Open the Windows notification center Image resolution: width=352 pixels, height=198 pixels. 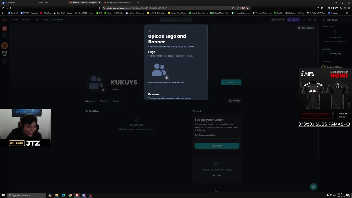[348, 195]
